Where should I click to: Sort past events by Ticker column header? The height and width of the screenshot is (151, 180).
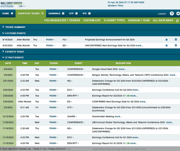54,63
